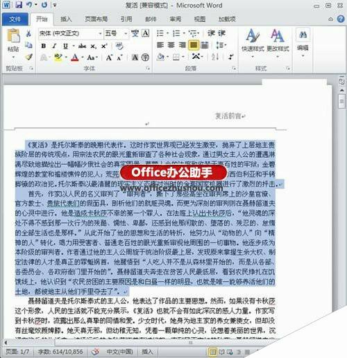
Task: Open the Aa change case dropdown
Action: click(92, 57)
